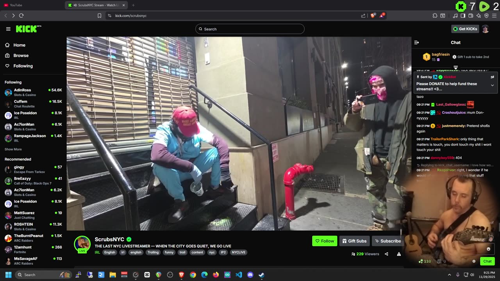Open chat settings gear
Image resolution: width=500 pixels, height=281 pixels.
474,261
